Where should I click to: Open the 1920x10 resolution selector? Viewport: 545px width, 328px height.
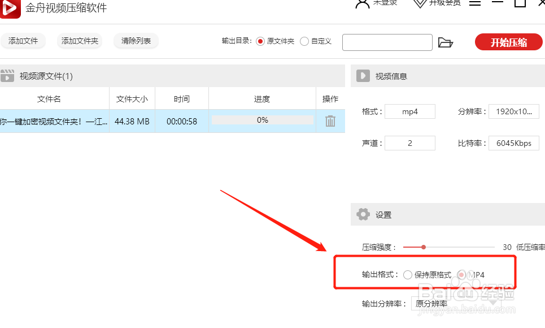point(514,111)
